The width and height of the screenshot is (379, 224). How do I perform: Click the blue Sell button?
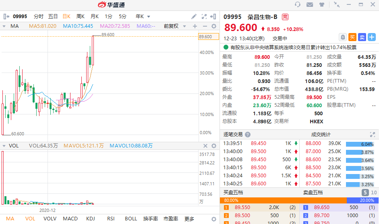click(362, 37)
